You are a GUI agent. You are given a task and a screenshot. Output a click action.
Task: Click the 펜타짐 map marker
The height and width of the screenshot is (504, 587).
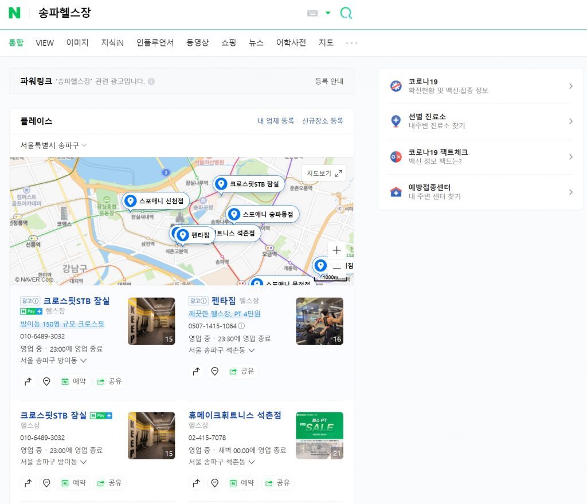tap(195, 235)
